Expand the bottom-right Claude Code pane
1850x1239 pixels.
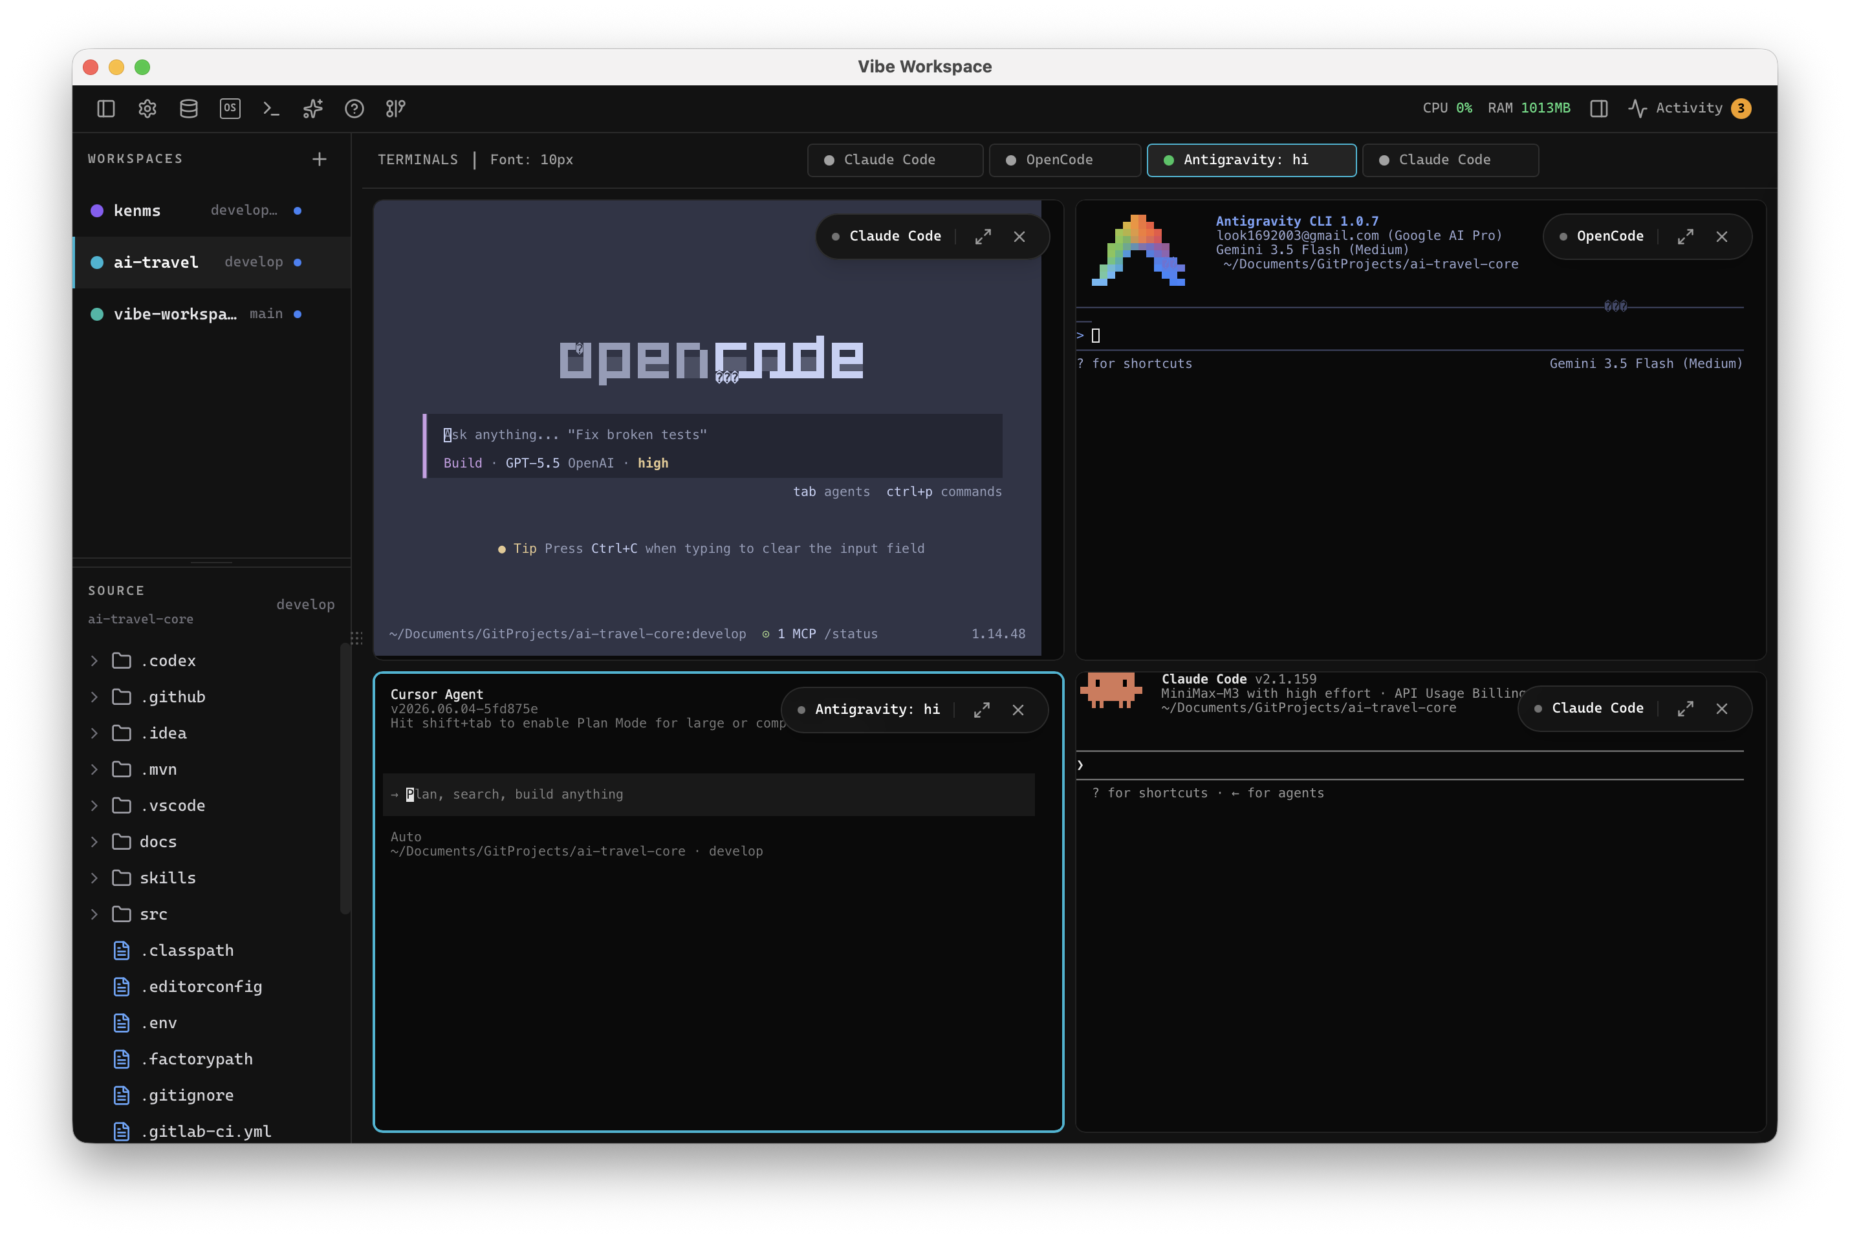1685,708
